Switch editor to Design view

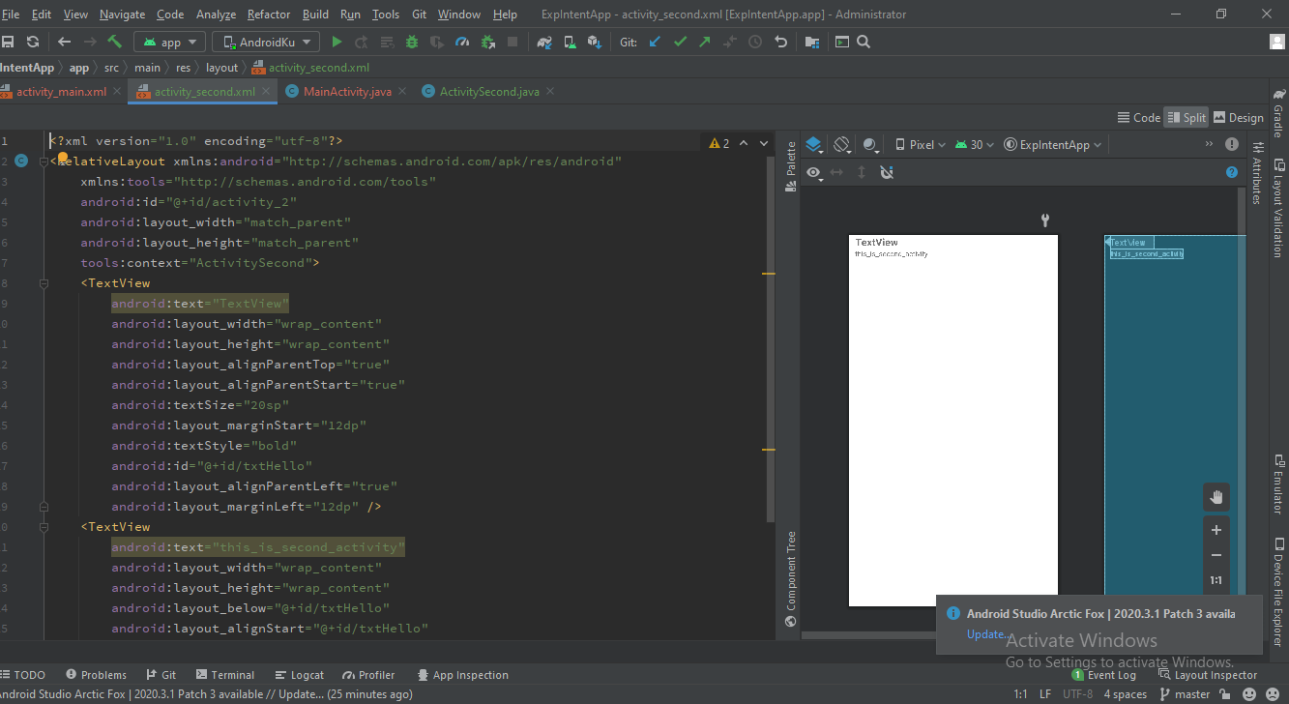[1239, 117]
